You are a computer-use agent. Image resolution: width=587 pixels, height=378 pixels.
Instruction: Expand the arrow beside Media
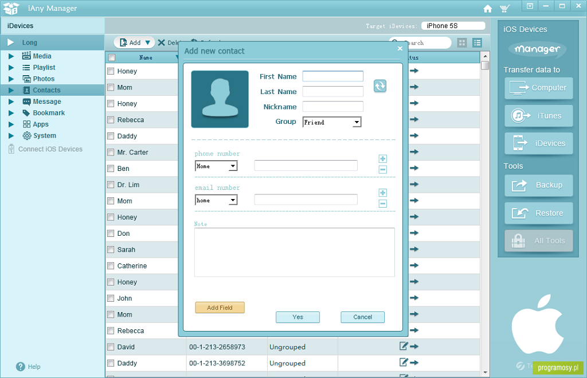click(11, 56)
